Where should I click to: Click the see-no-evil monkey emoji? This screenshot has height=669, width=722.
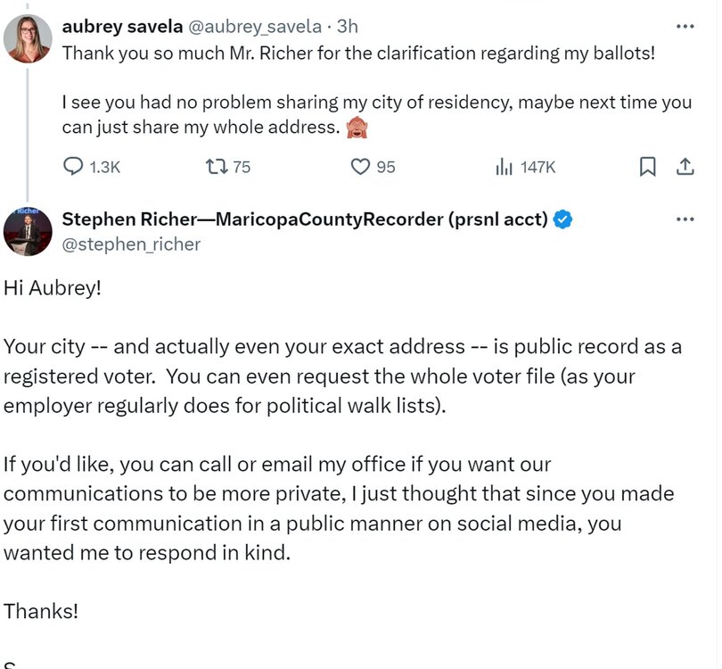357,128
